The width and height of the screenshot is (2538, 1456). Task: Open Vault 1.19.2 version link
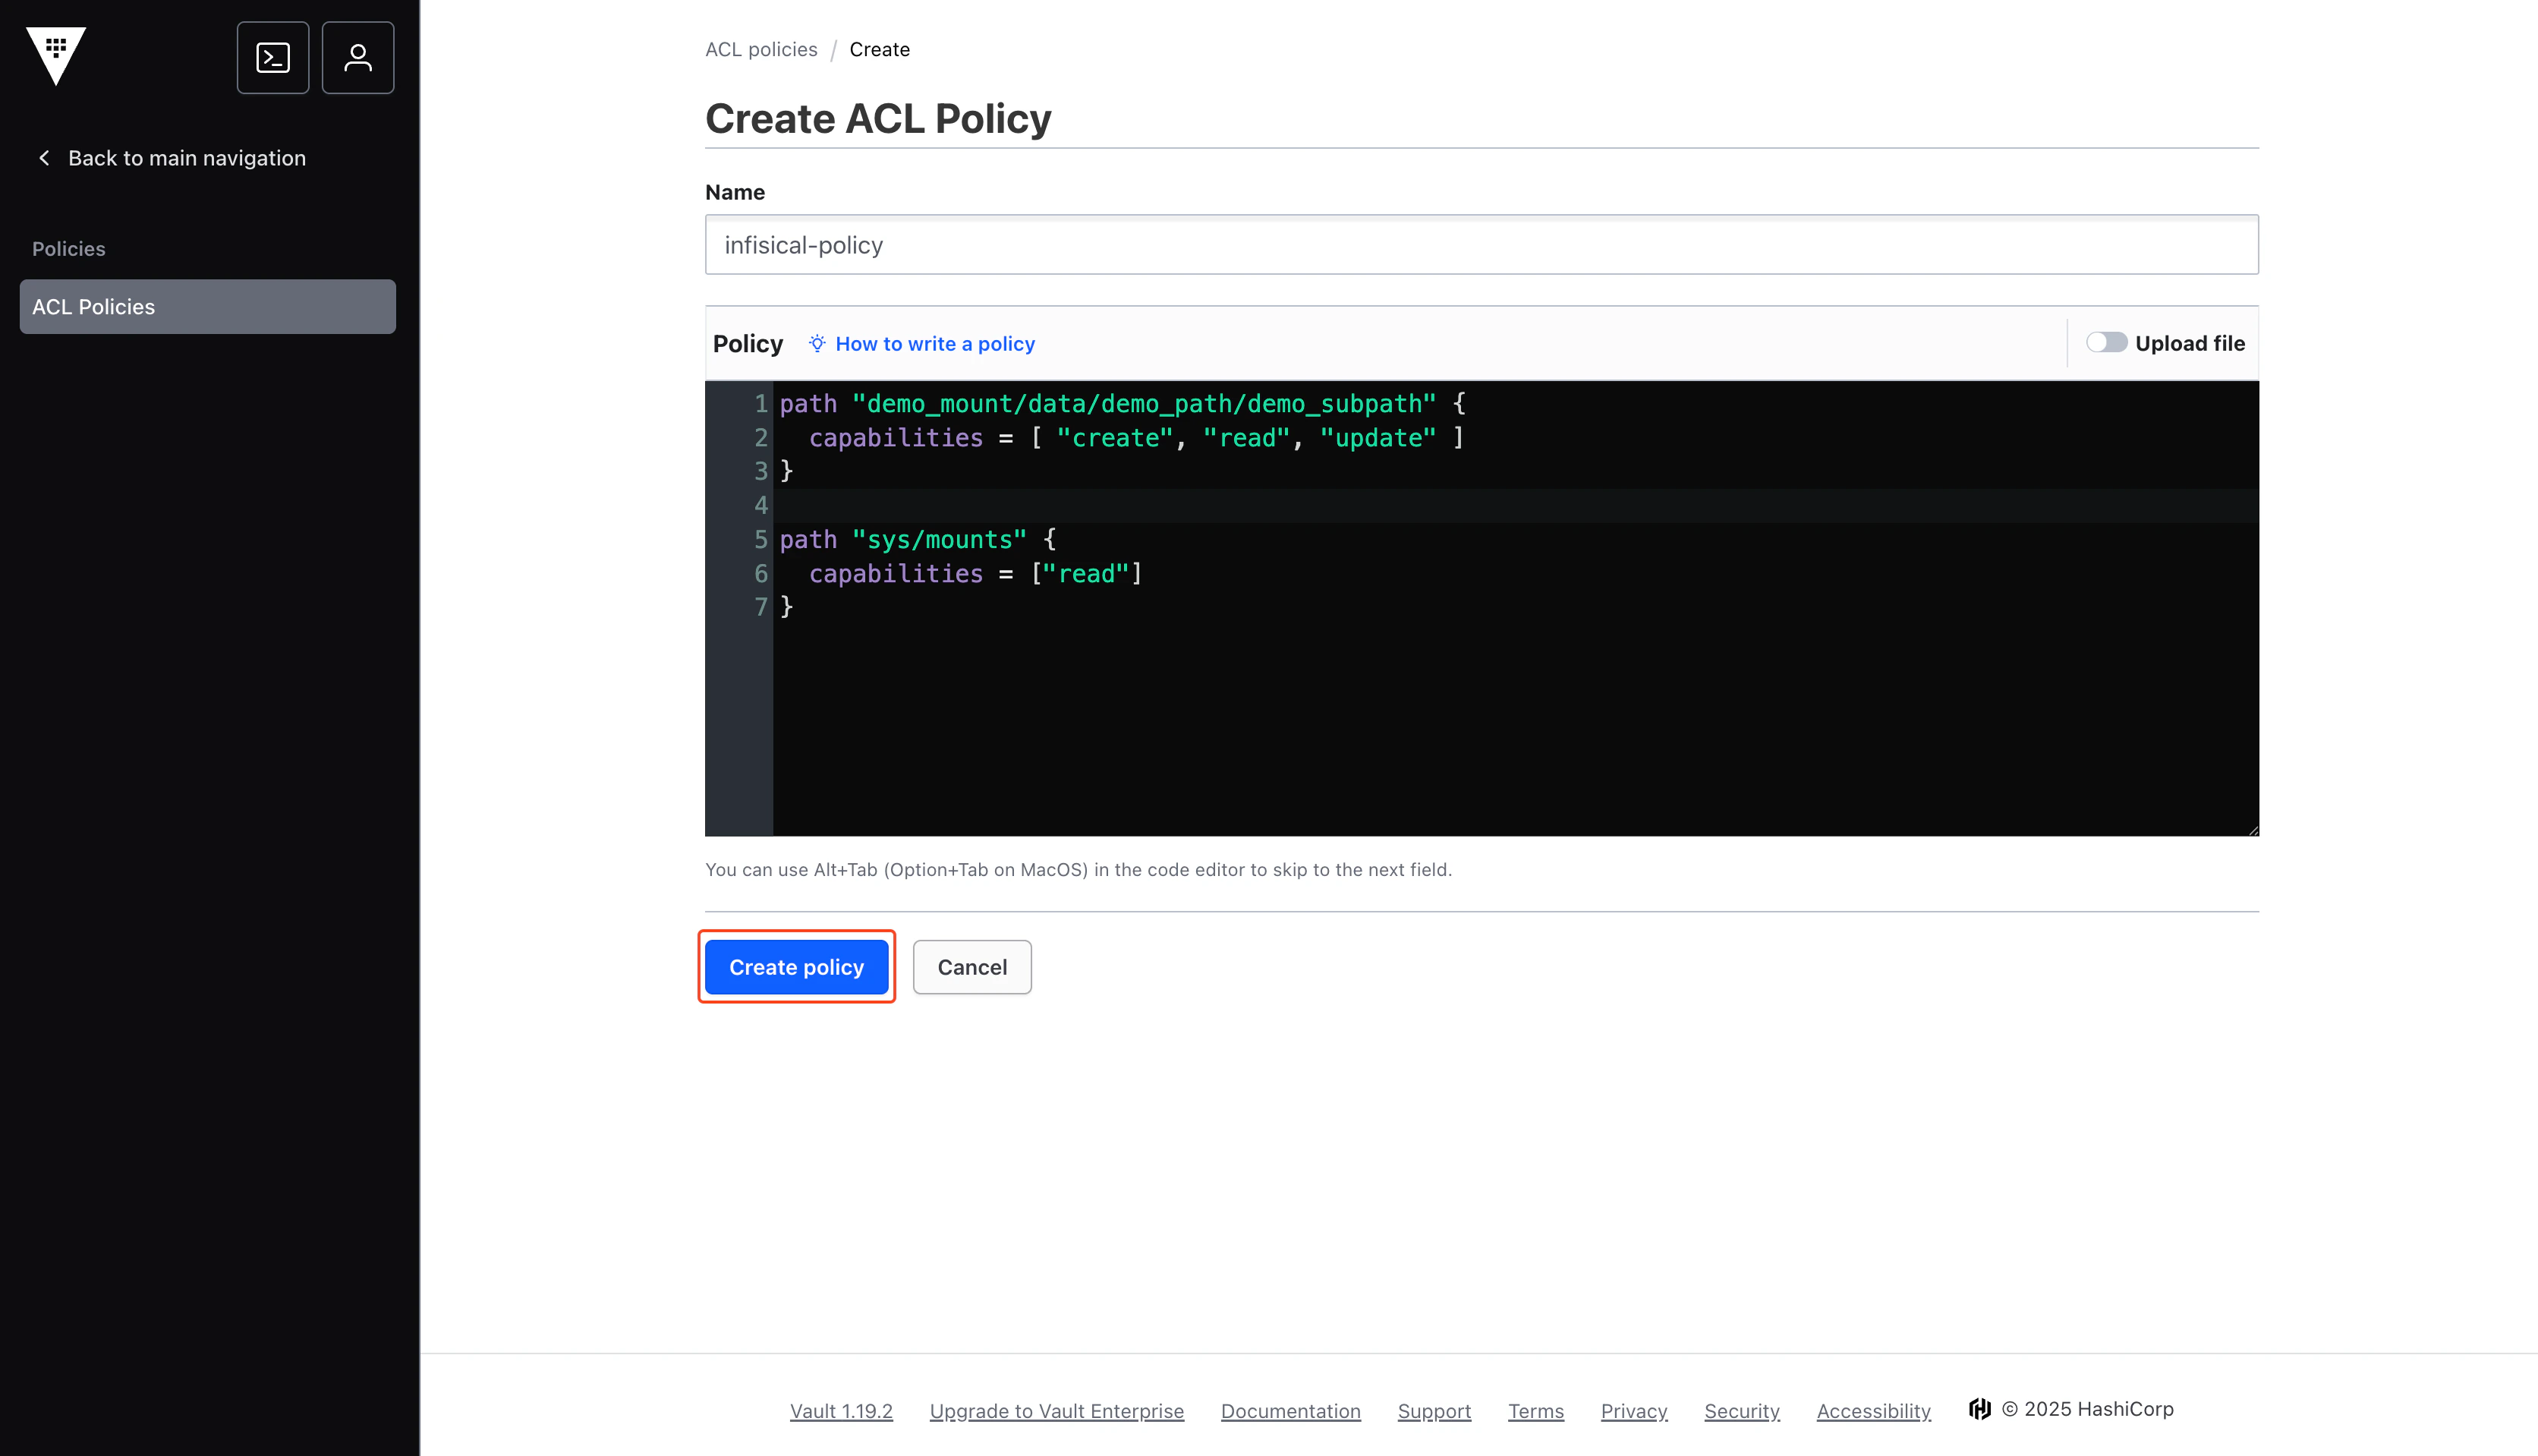coord(841,1411)
